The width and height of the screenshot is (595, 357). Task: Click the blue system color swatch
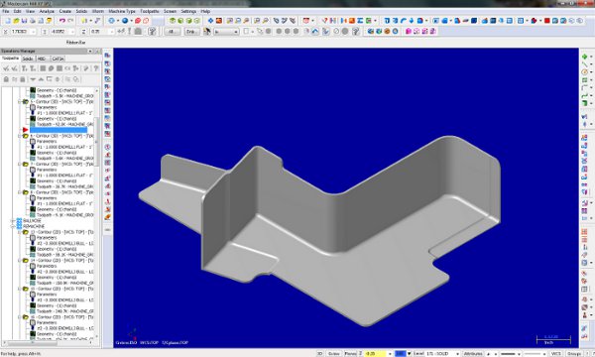[x=400, y=354]
